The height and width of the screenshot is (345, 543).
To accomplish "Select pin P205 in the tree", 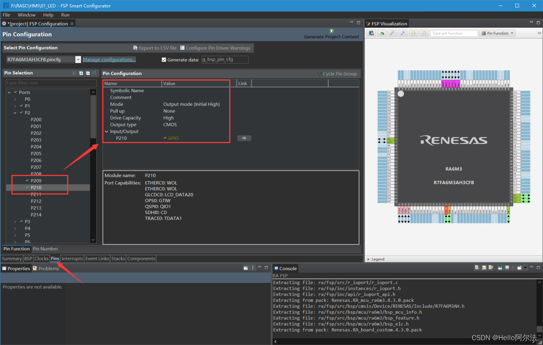I will [x=36, y=153].
